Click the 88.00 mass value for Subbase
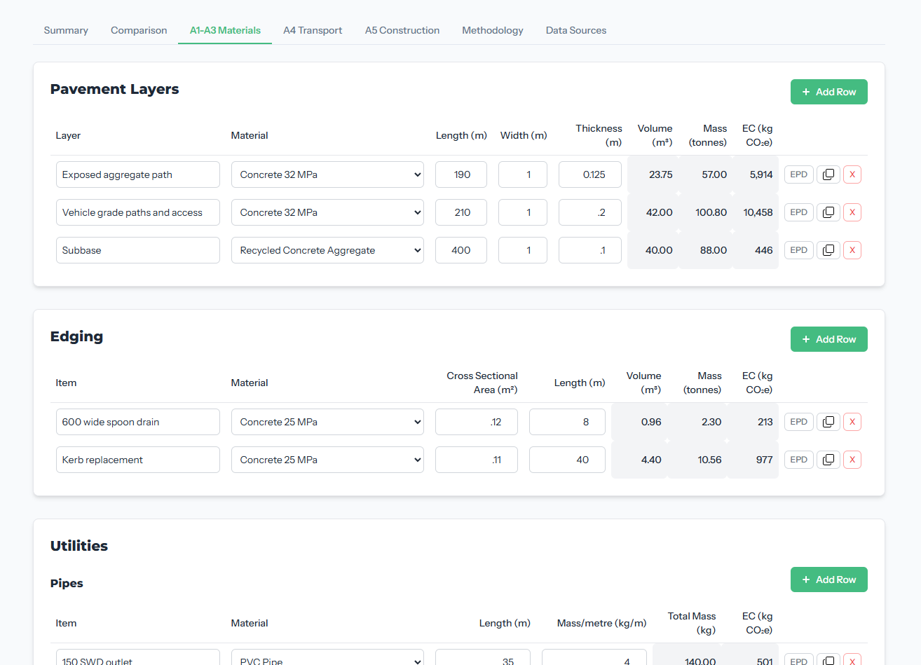921x665 pixels. (714, 250)
